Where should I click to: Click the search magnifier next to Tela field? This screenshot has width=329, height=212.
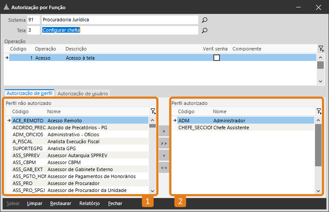204,30
